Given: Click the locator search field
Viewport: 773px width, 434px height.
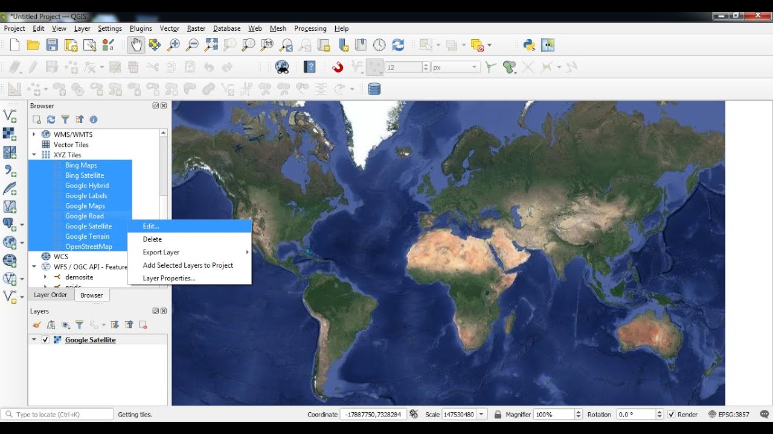Looking at the screenshot, I should click(58, 415).
